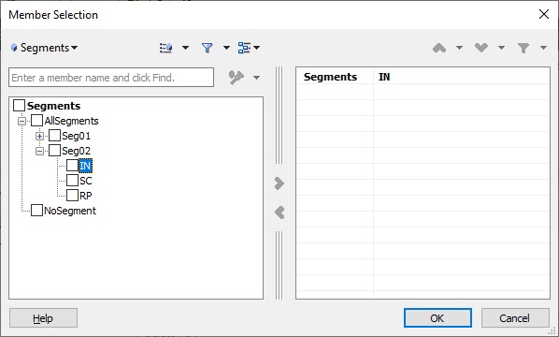This screenshot has height=337, width=559.
Task: Check the Seg01 checkbox
Action: pos(54,136)
